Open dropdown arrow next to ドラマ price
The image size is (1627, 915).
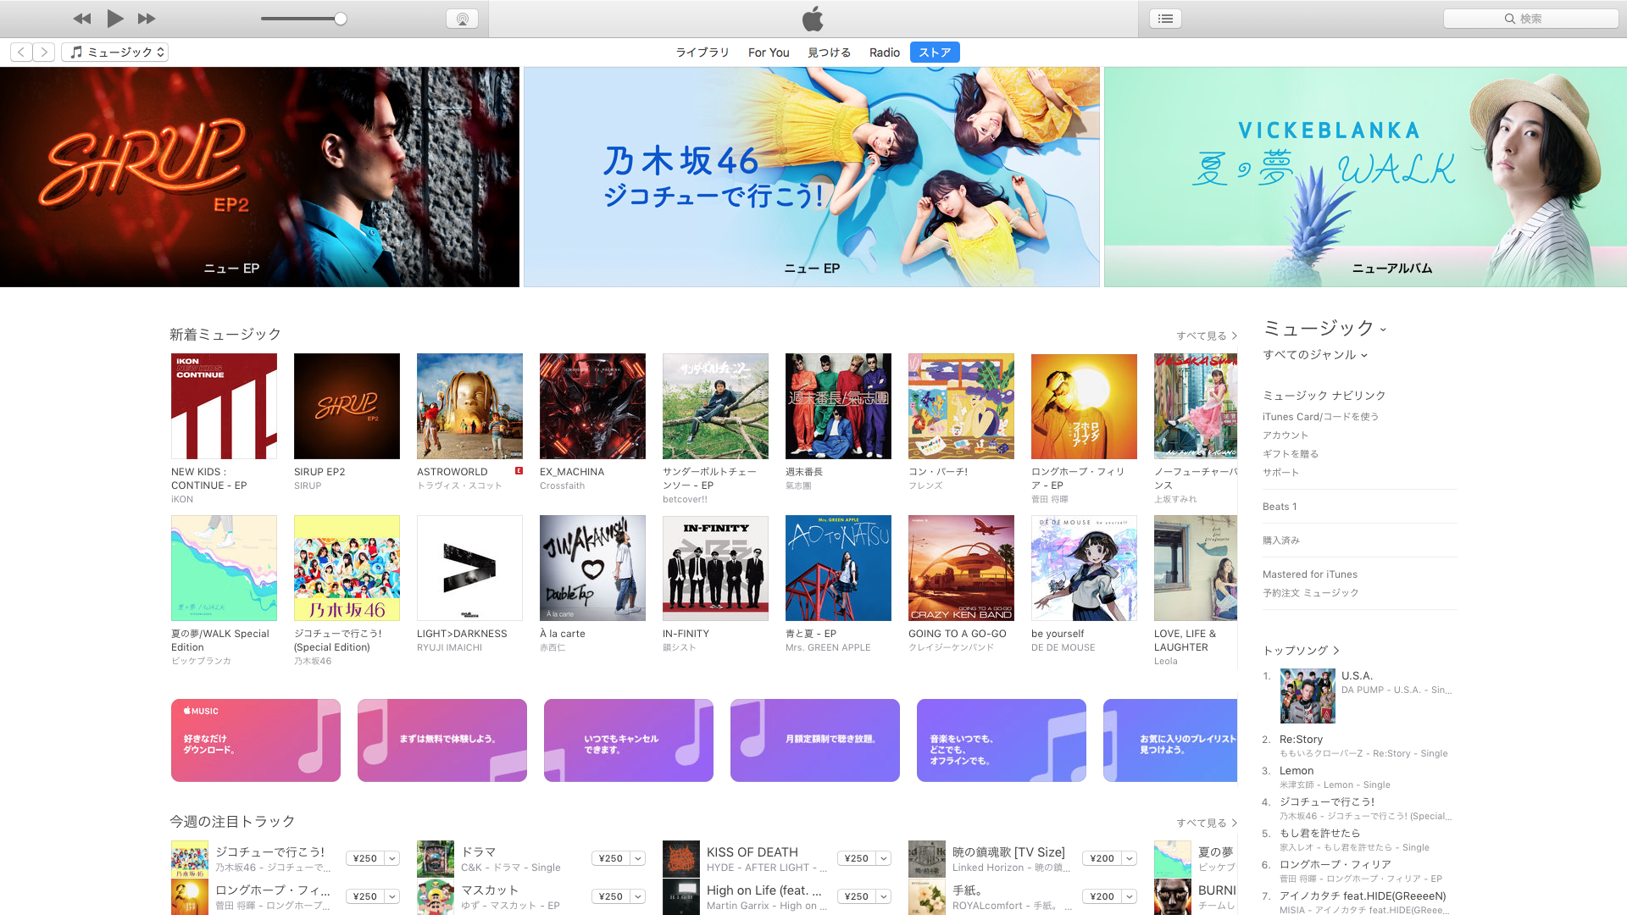(638, 858)
